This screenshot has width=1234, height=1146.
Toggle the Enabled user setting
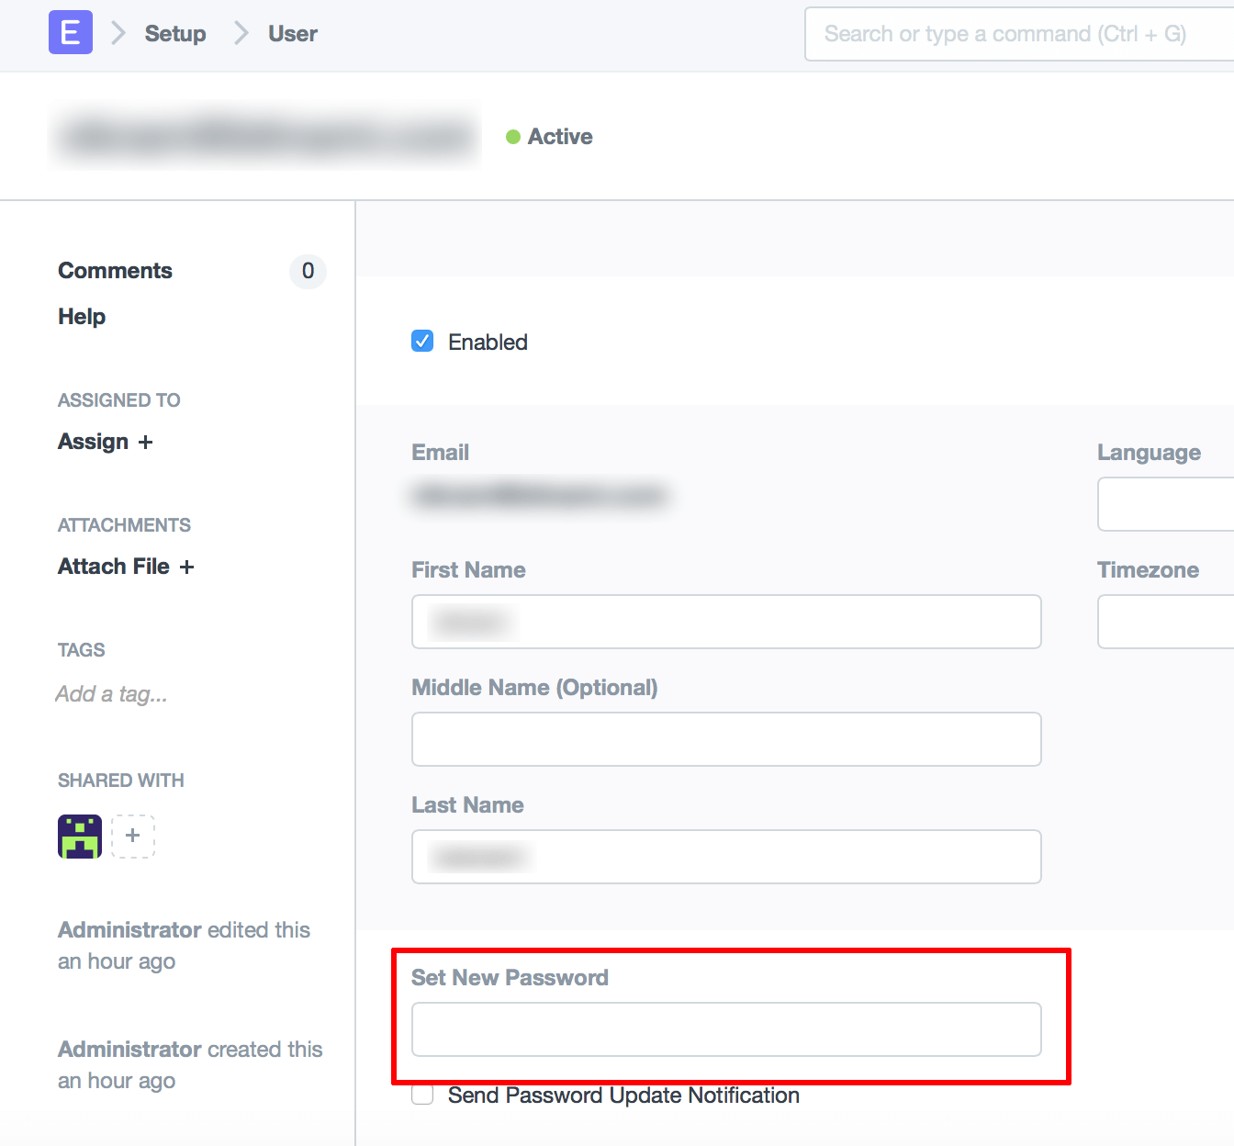[x=421, y=341]
